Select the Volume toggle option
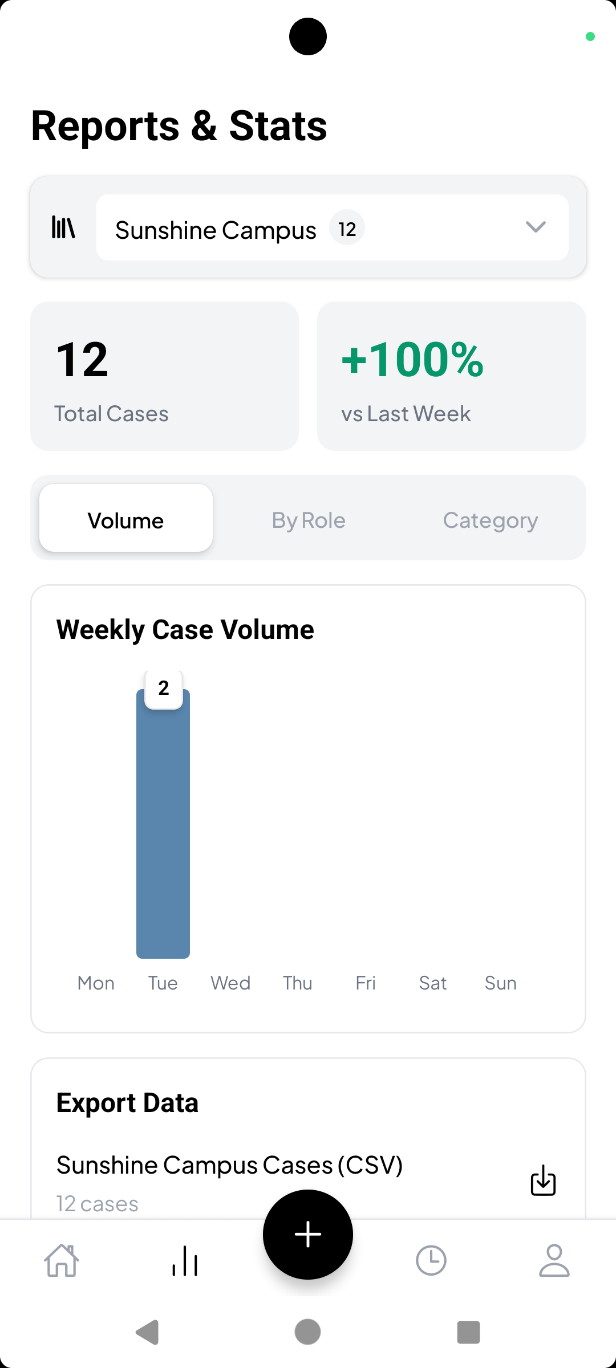Screen dimensions: 616x1368 (125, 519)
